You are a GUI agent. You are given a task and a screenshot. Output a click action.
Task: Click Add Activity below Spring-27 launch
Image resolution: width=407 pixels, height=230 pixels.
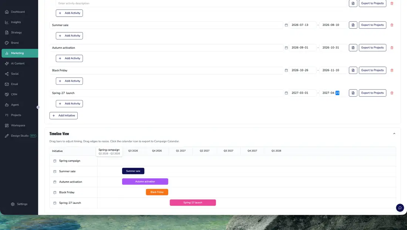(x=69, y=104)
